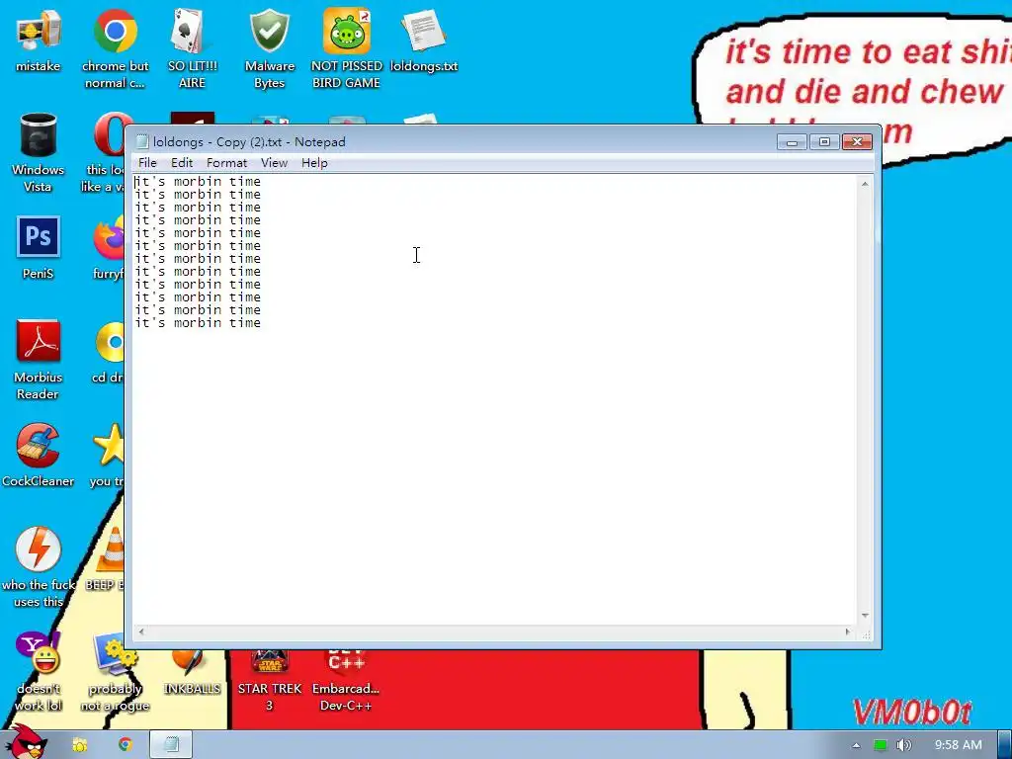
Task: Maximize the Notepad window
Action: pos(824,141)
